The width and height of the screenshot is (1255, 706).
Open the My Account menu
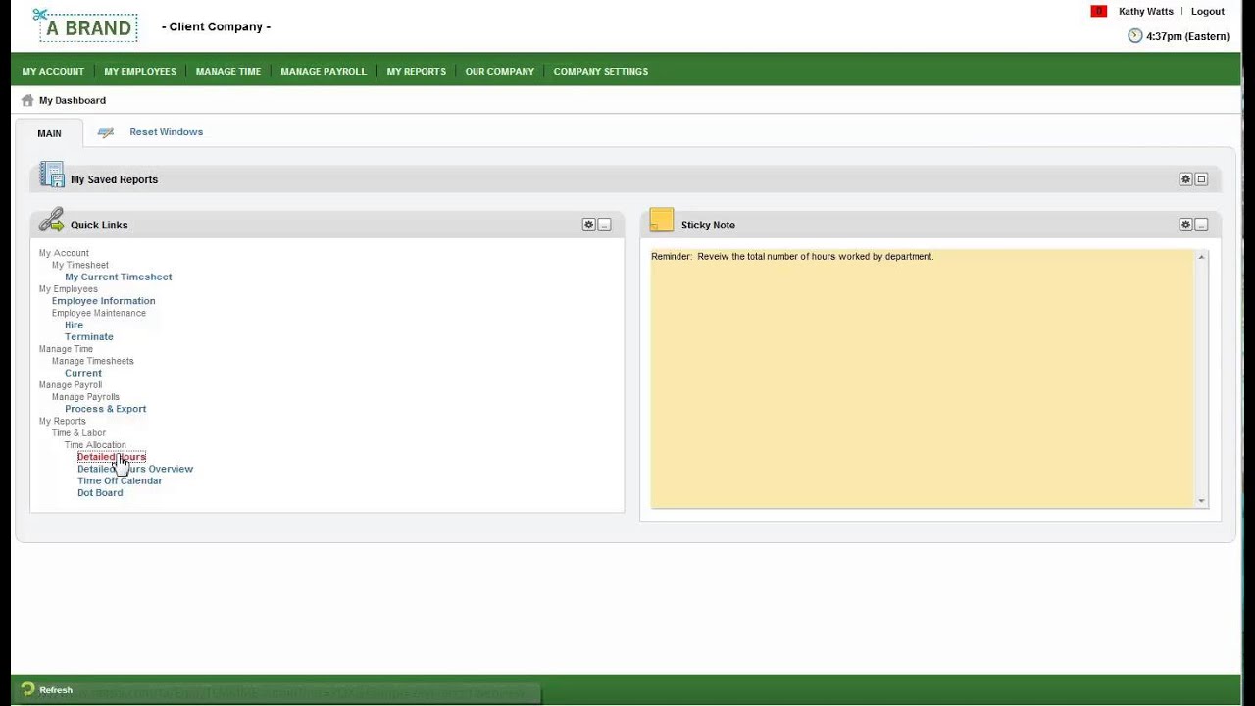click(53, 71)
